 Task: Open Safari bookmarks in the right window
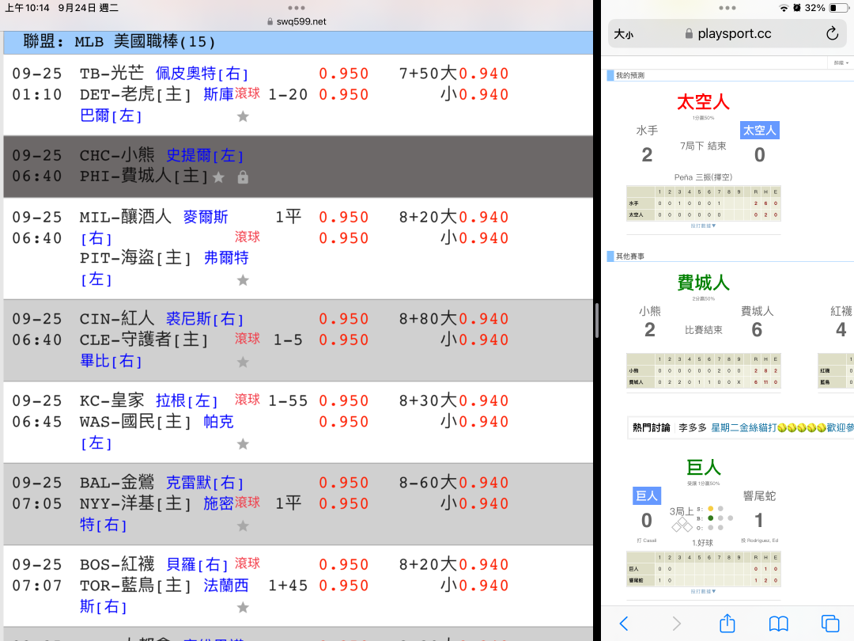pos(779,623)
